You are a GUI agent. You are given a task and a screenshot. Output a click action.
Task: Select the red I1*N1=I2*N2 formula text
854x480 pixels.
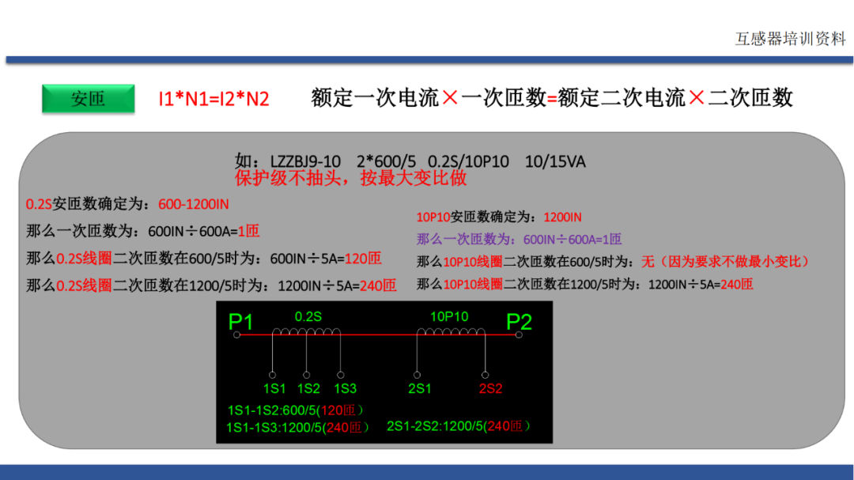tap(213, 99)
